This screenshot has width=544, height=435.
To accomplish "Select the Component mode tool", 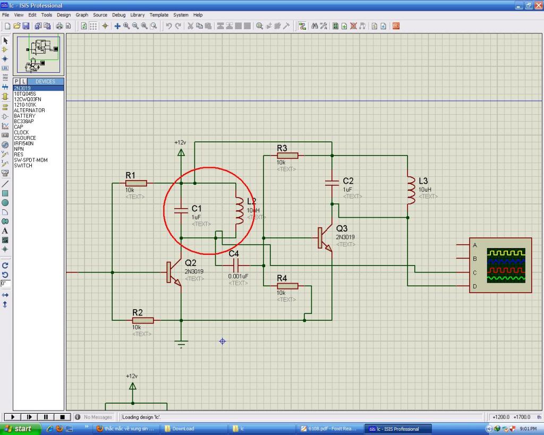I will [x=5, y=49].
